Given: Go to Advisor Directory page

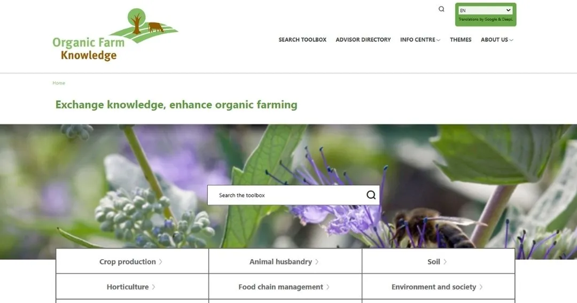Looking at the screenshot, I should pyautogui.click(x=363, y=40).
